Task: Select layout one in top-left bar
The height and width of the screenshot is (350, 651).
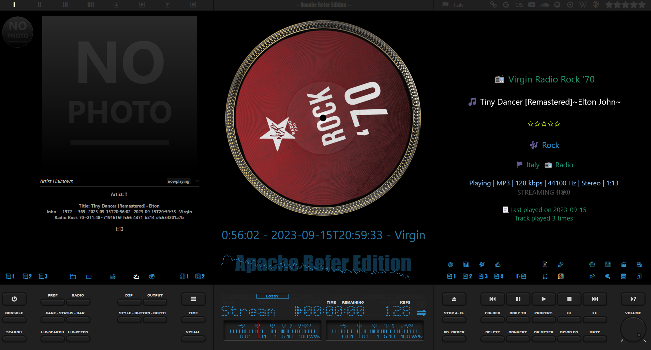Action: click(14, 5)
